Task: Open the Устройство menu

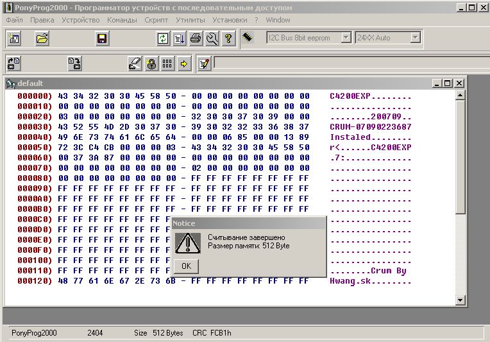Action: coord(81,20)
